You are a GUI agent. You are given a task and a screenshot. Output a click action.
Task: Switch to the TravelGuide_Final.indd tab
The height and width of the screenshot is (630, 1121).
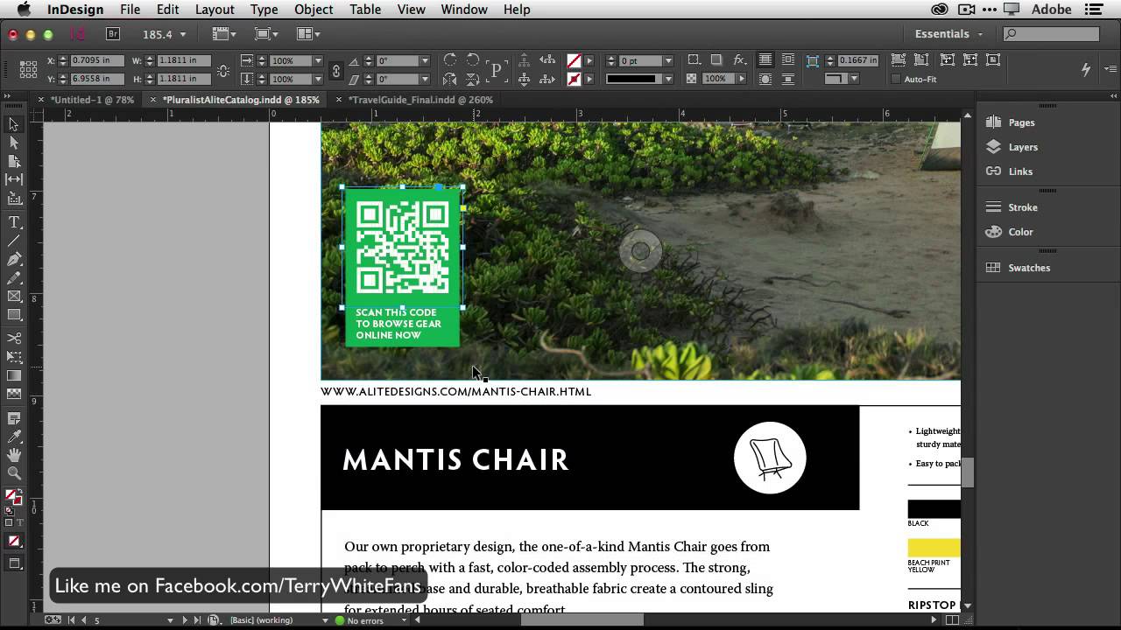[x=420, y=100]
